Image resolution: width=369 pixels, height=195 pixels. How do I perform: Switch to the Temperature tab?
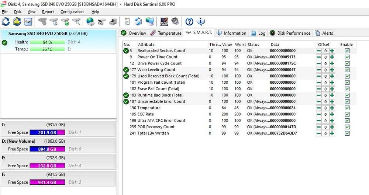(166, 33)
